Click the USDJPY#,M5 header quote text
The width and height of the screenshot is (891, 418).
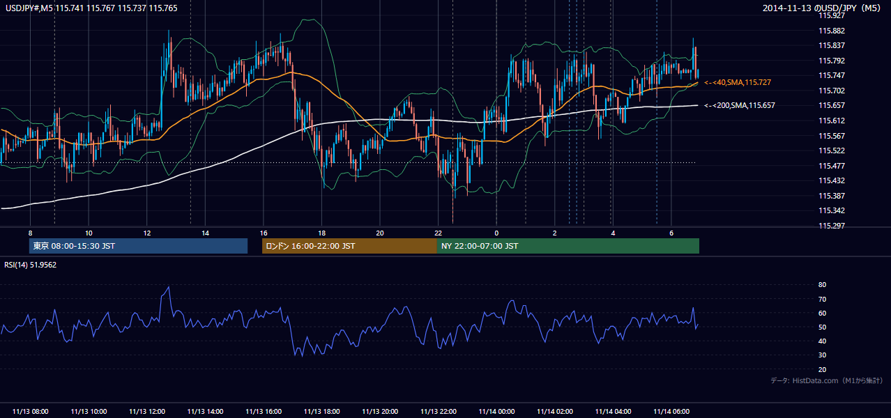pyautogui.click(x=91, y=8)
